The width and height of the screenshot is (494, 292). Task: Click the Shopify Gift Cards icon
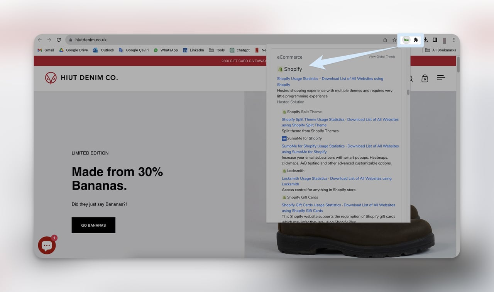tap(284, 198)
